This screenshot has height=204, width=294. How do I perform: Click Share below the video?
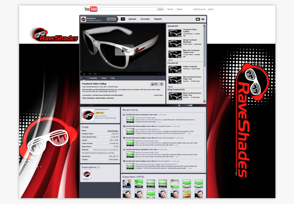103,78
